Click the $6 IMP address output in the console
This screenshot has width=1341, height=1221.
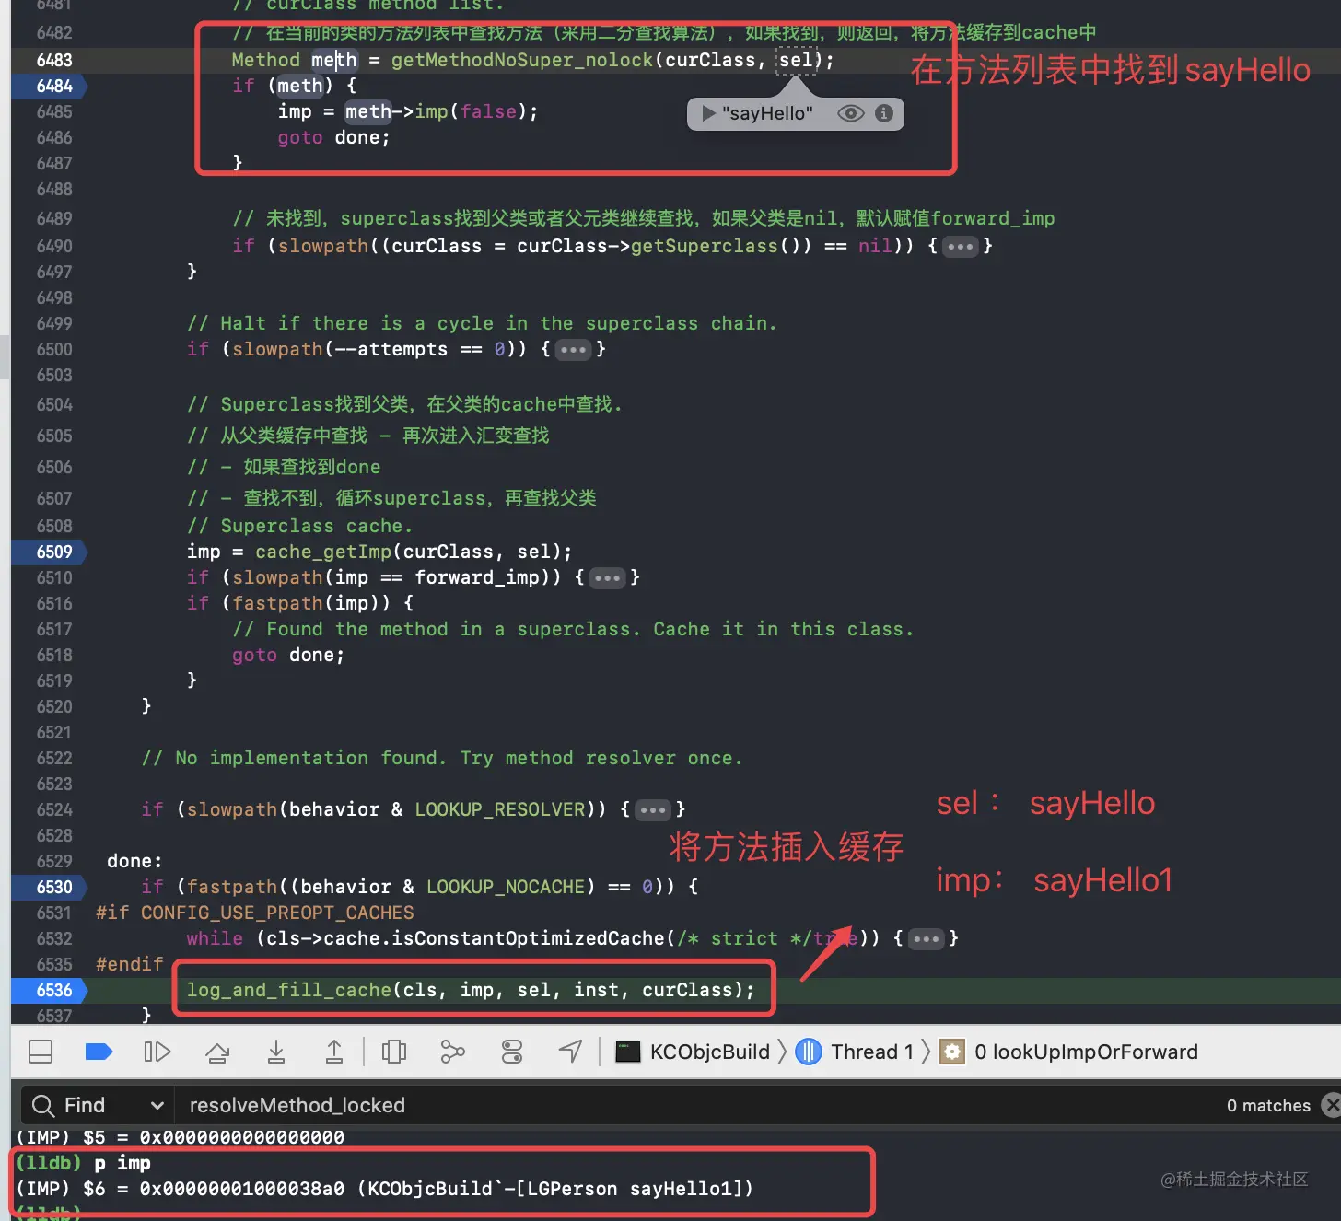click(x=385, y=1189)
